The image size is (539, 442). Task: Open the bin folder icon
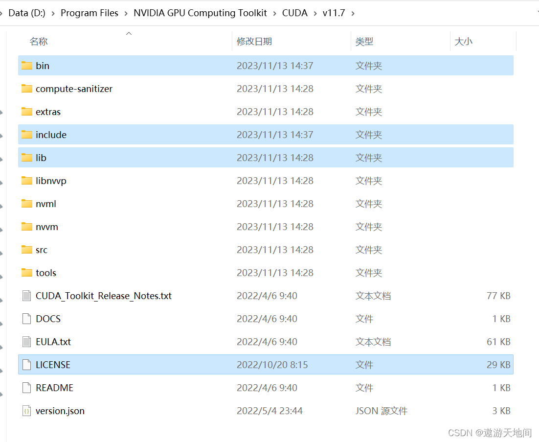click(x=27, y=66)
